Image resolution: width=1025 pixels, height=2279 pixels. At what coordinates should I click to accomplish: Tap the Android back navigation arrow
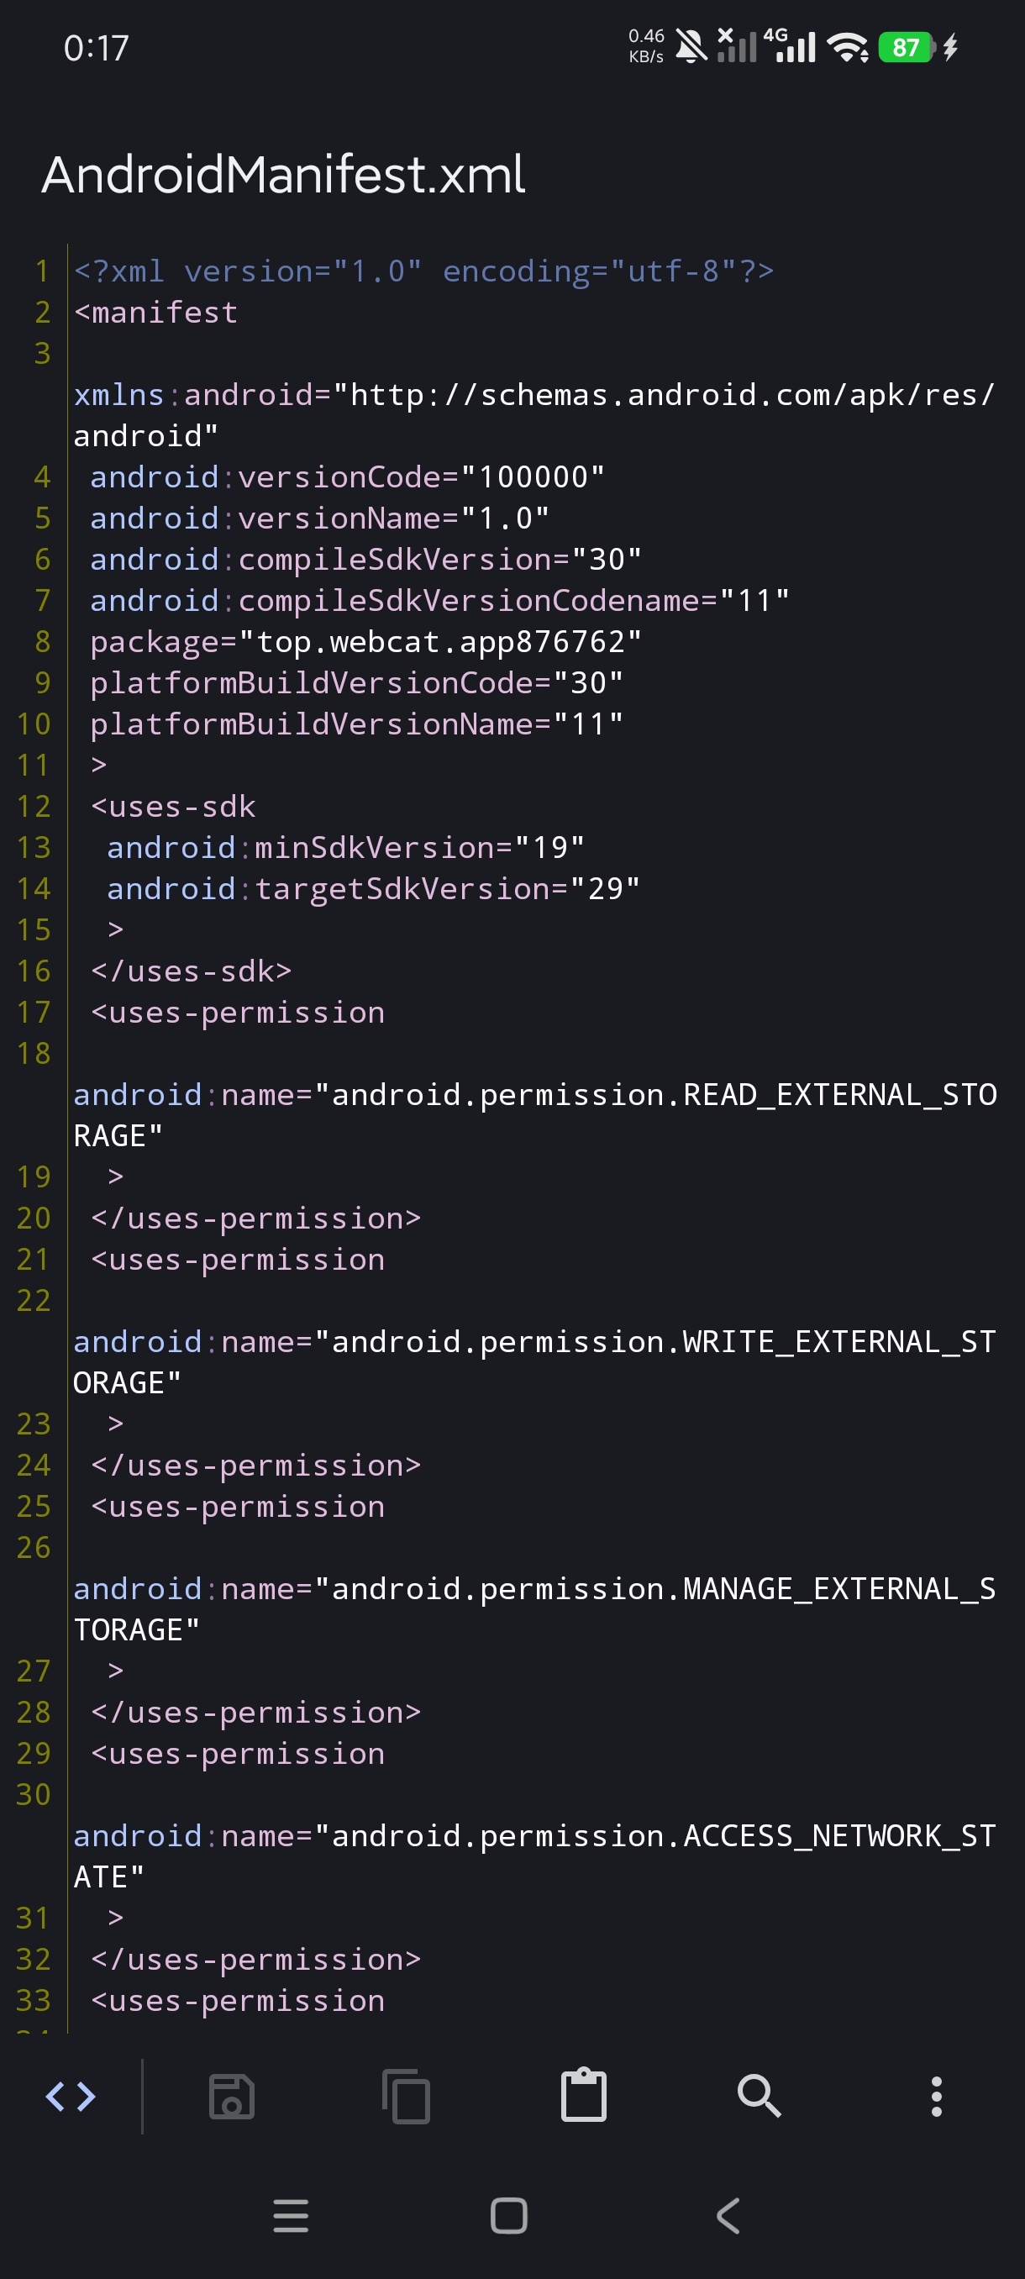728,2215
